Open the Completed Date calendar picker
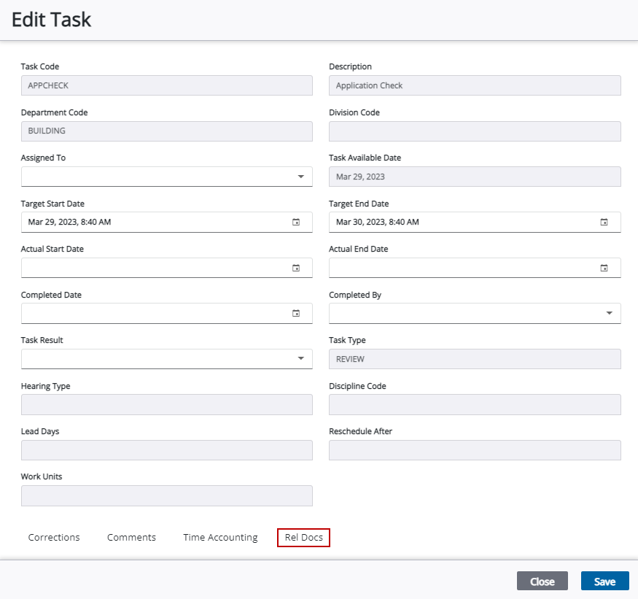The width and height of the screenshot is (638, 599). (x=296, y=313)
